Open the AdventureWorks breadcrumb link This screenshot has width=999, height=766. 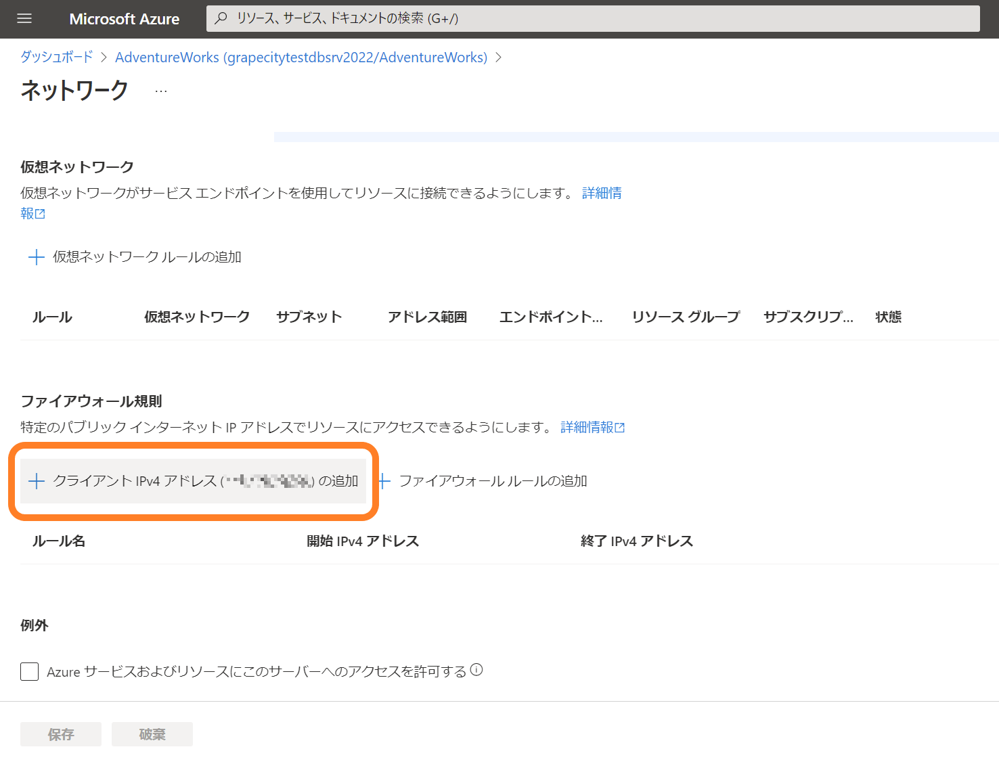click(x=301, y=58)
